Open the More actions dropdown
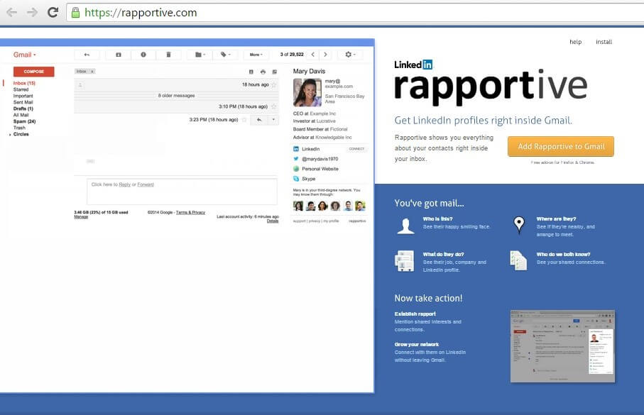This screenshot has height=415, width=644. click(x=256, y=55)
